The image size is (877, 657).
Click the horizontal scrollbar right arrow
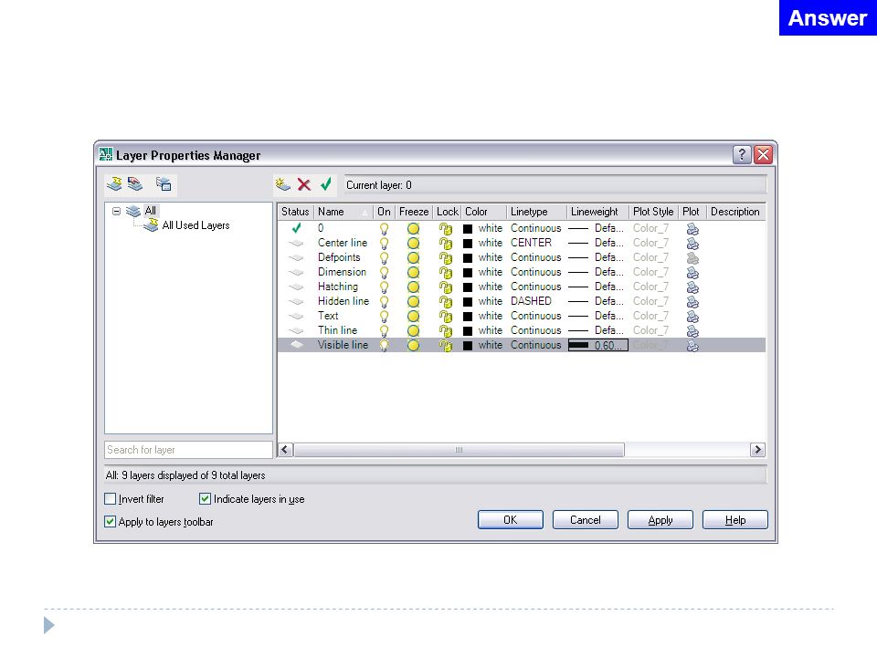pyautogui.click(x=757, y=450)
